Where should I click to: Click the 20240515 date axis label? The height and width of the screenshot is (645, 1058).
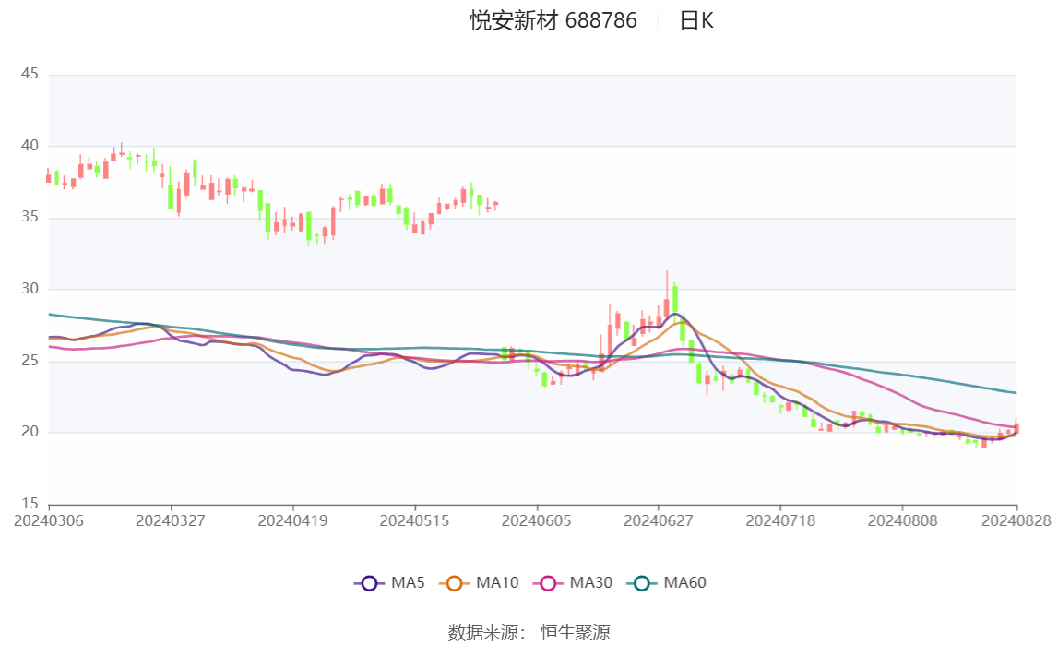[414, 520]
